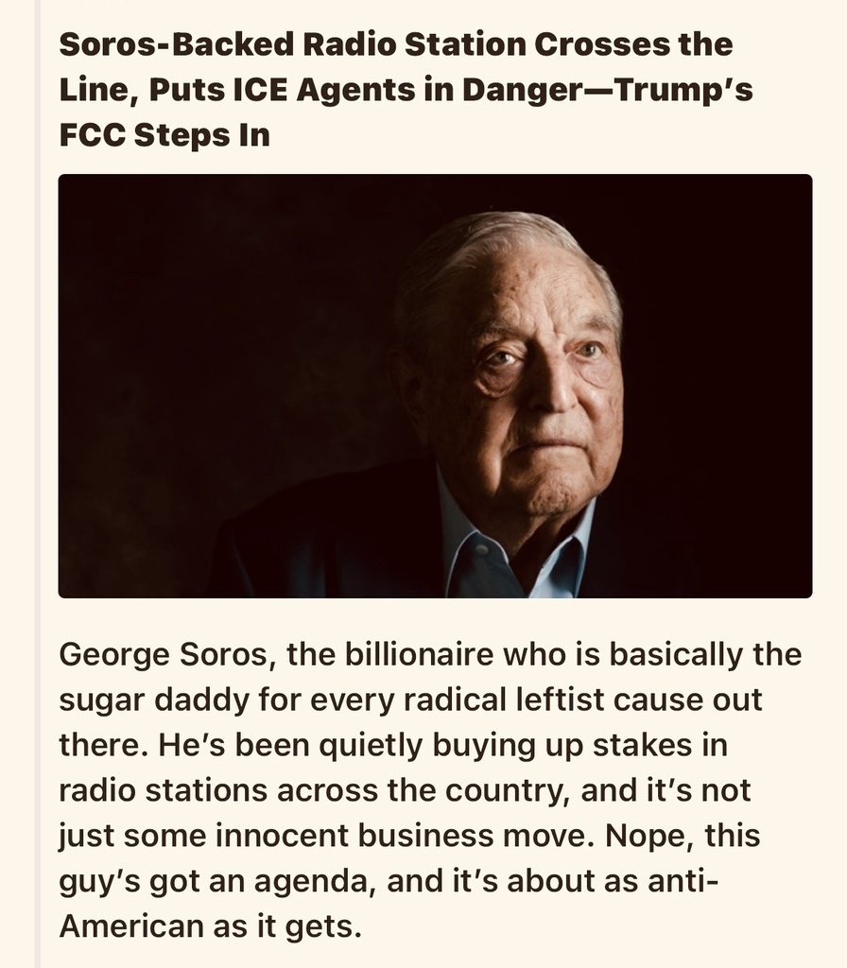
Task: Click the 'FCC Steps In' headline line
Action: point(164,135)
